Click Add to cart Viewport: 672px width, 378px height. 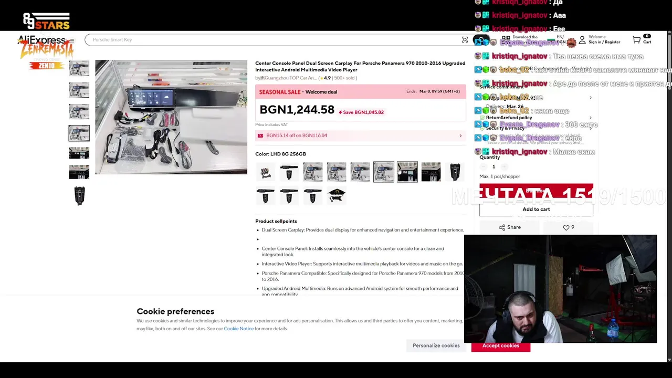[536, 209]
